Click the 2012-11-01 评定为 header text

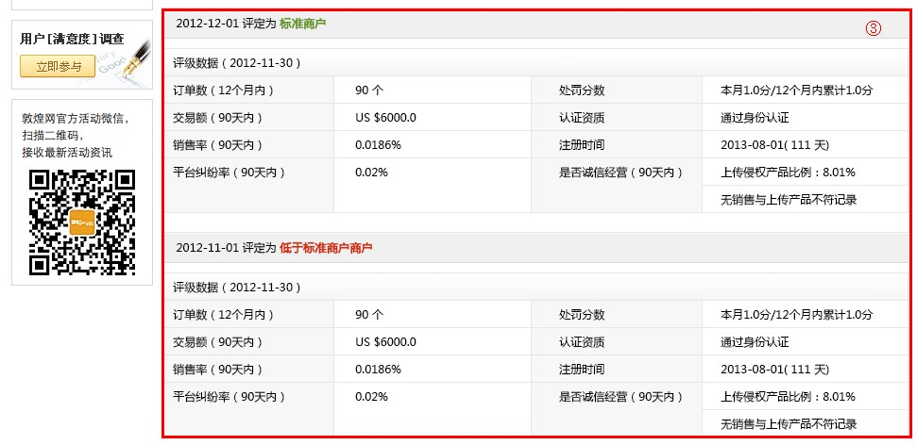pos(226,248)
